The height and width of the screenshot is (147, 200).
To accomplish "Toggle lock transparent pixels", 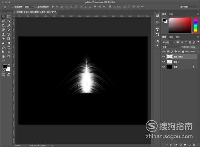I will [168, 52].
